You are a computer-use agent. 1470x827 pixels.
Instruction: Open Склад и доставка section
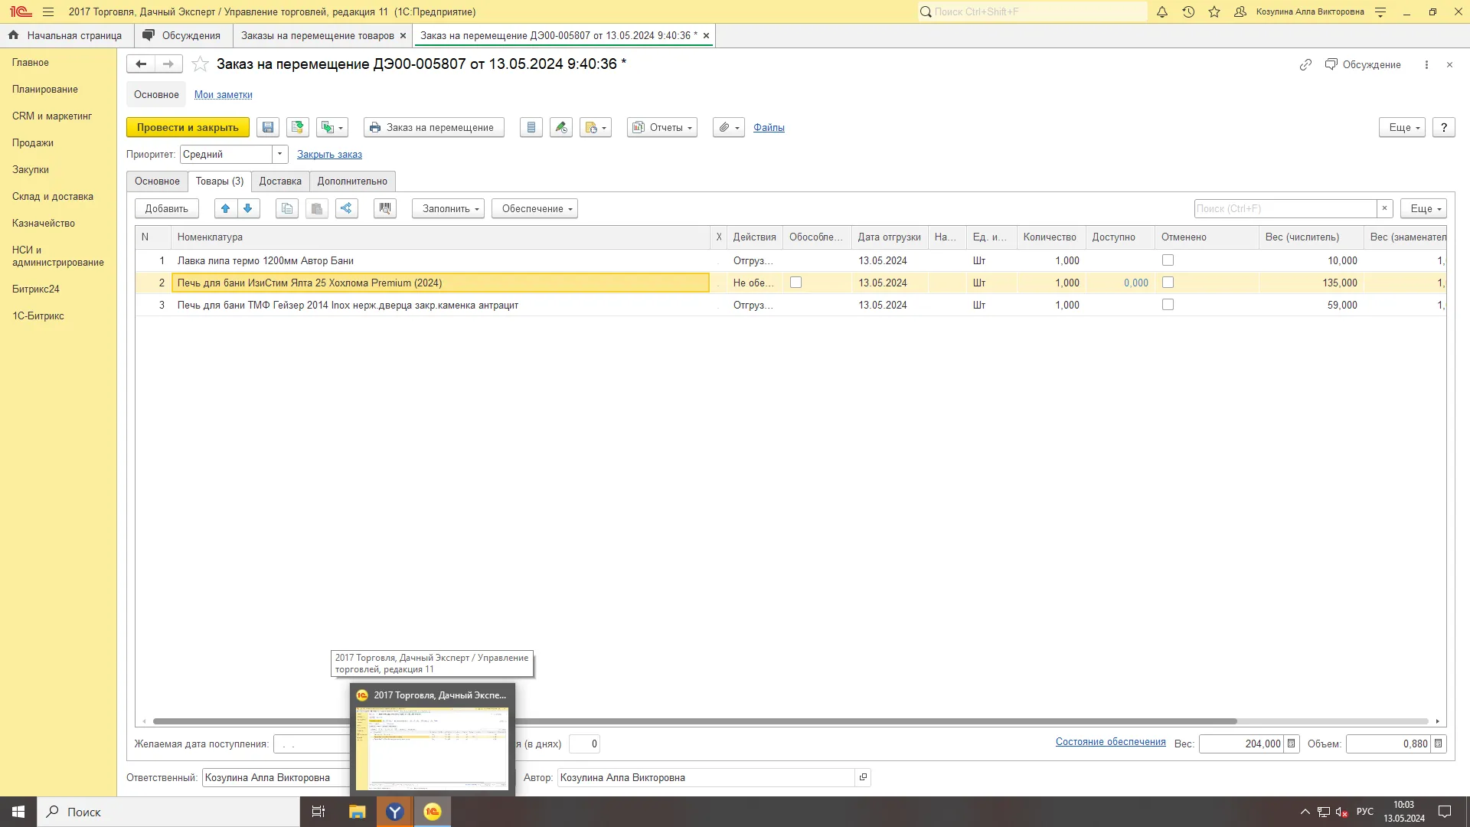pyautogui.click(x=53, y=197)
